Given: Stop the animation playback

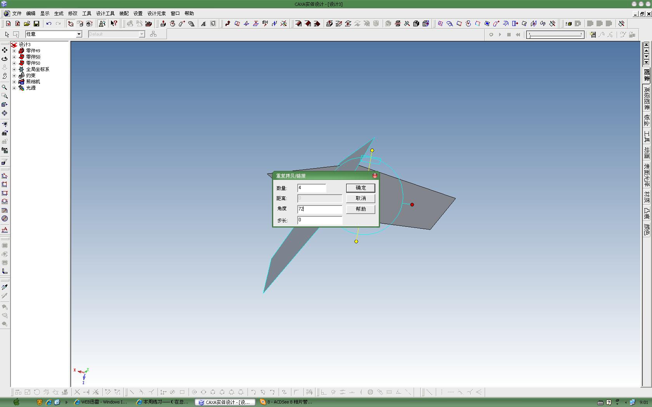Looking at the screenshot, I should [509, 34].
